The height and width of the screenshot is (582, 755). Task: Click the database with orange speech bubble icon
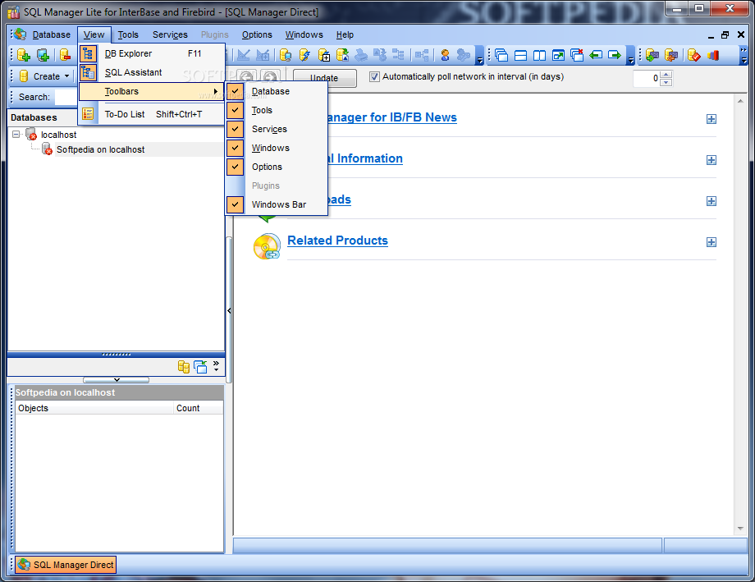click(x=670, y=55)
